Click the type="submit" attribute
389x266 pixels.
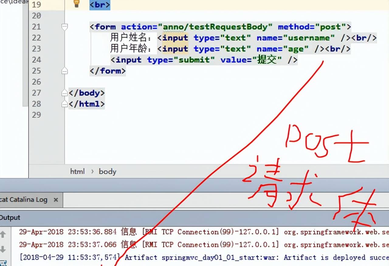[181, 60]
